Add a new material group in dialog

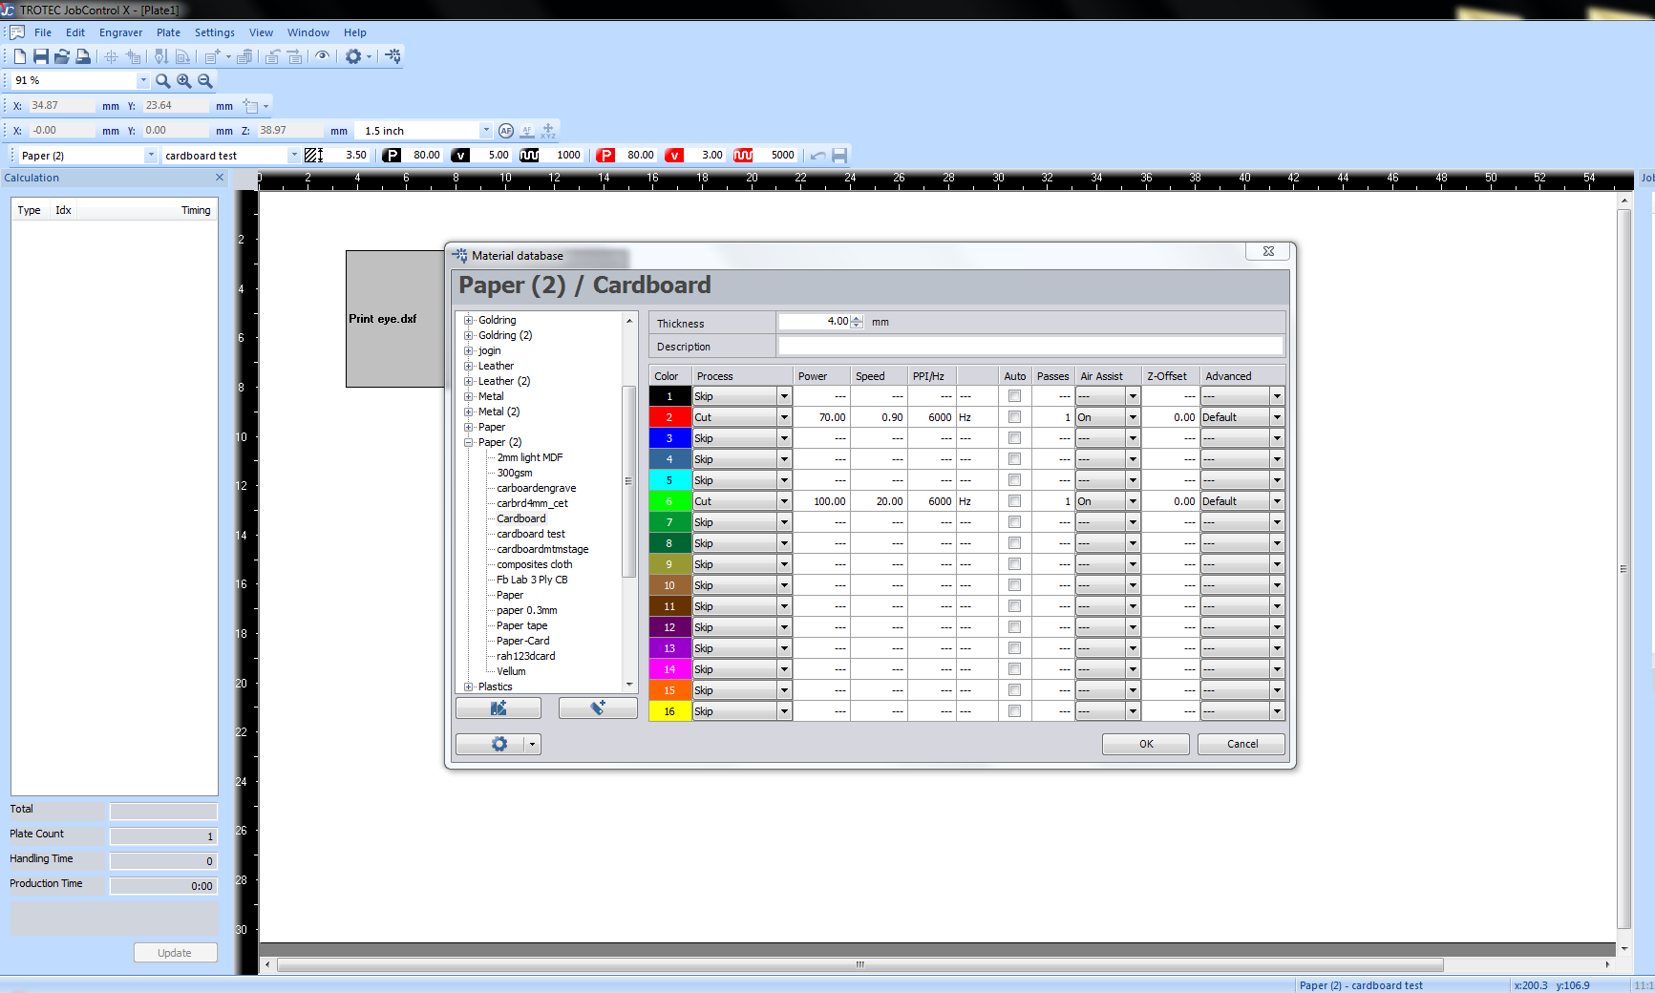tap(499, 708)
